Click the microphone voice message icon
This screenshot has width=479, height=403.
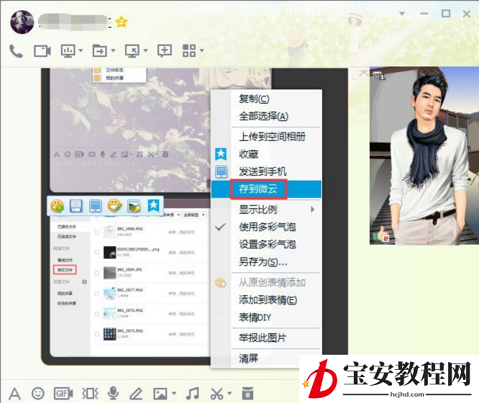[x=113, y=393]
